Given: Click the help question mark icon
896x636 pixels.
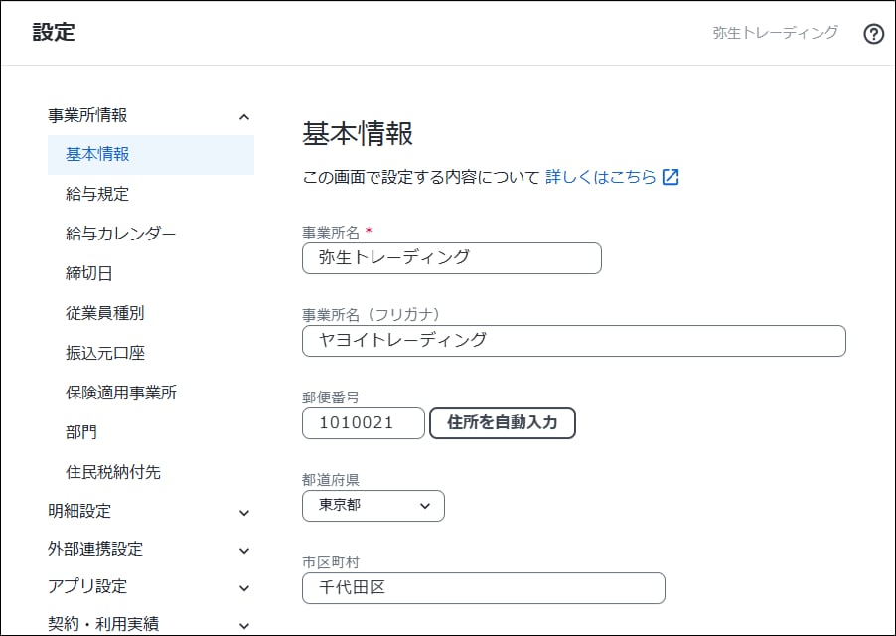Looking at the screenshot, I should pyautogui.click(x=873, y=34).
